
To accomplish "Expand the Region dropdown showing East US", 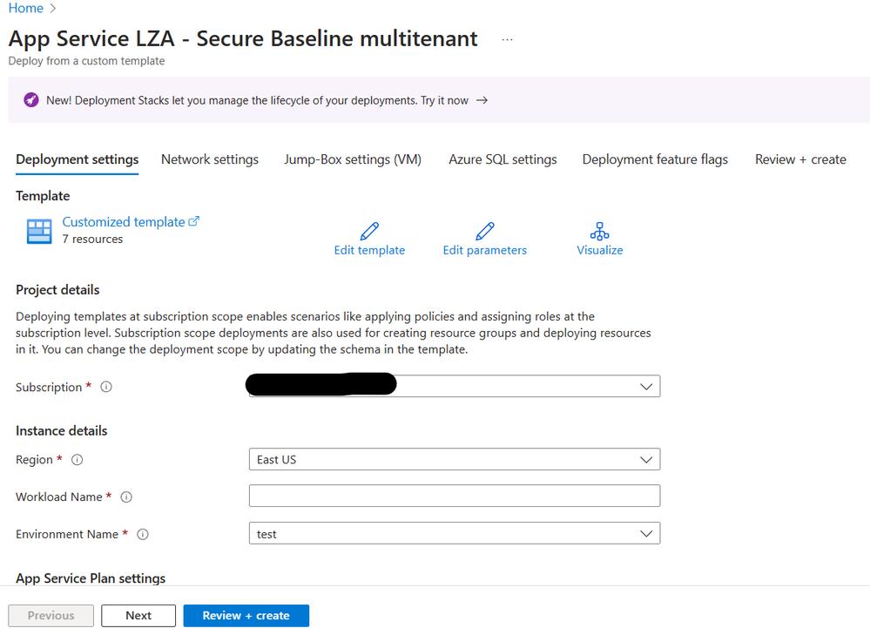I will tap(455, 460).
